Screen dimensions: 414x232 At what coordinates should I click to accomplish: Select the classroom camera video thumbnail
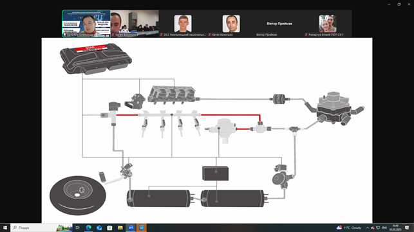coord(135,24)
